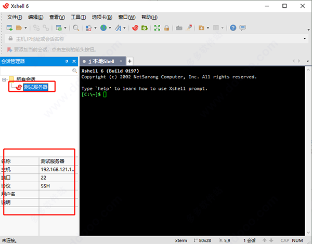Open the 工具(T) menu
The width and height of the screenshot is (312, 244).
(79, 17)
